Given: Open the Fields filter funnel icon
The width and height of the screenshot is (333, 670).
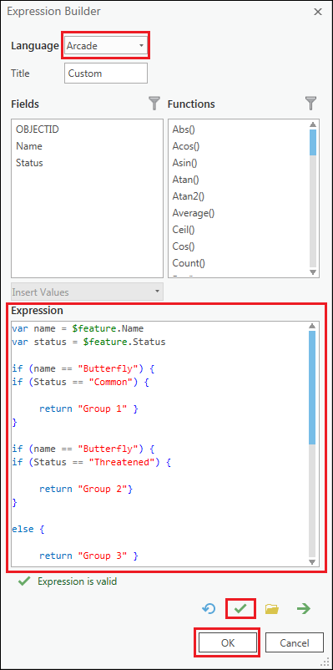Looking at the screenshot, I should pyautogui.click(x=154, y=104).
